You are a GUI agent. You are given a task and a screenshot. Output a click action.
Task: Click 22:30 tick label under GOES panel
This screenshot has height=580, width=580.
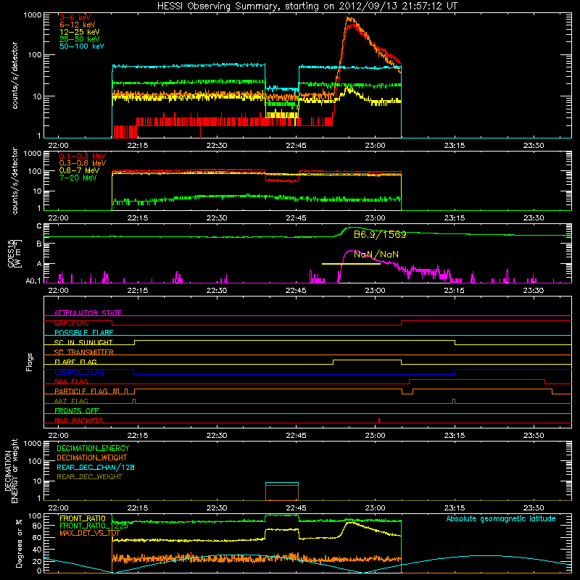pyautogui.click(x=217, y=291)
